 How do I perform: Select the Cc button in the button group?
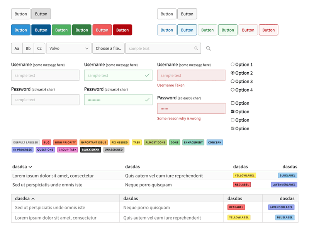[39, 48]
